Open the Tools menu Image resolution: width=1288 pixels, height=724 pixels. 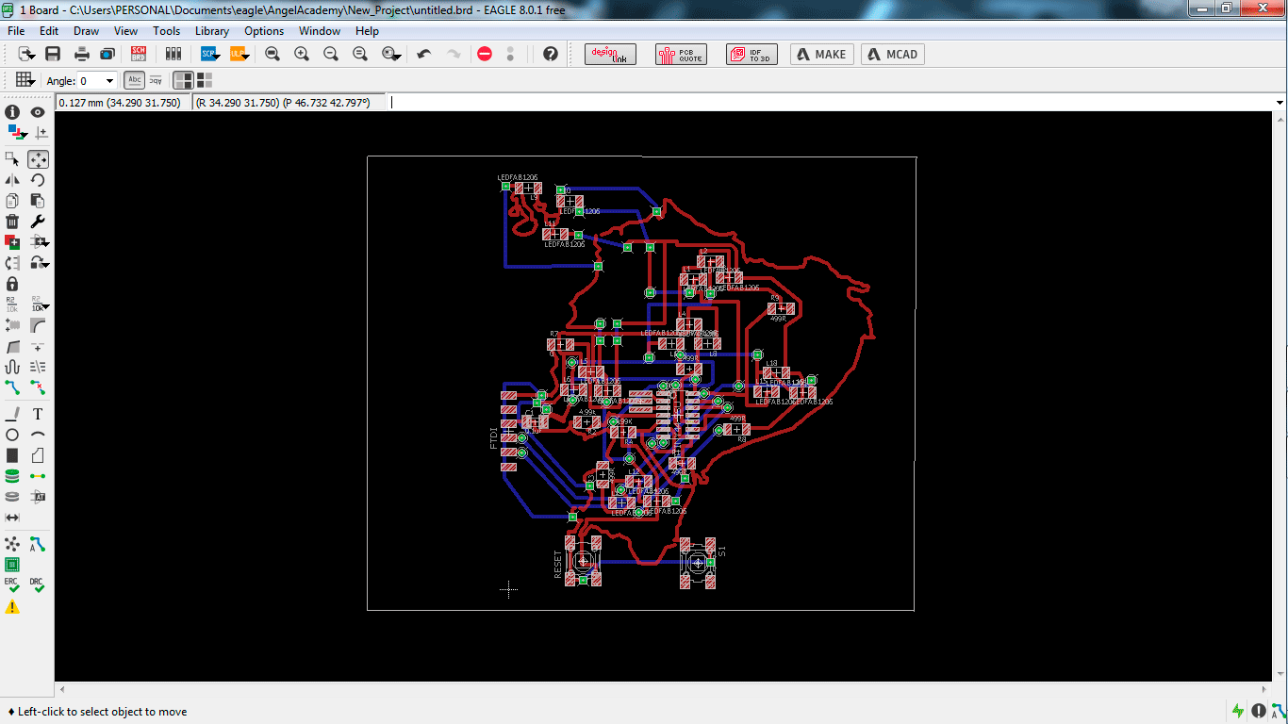point(166,31)
